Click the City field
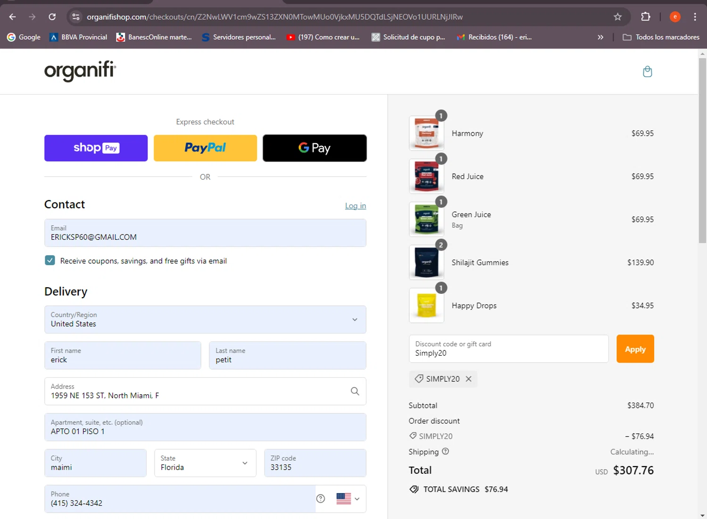The width and height of the screenshot is (707, 519). (95, 463)
